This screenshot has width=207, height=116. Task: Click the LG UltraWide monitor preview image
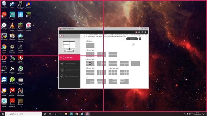click(69, 46)
